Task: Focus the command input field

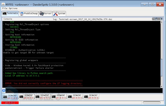Action: tap(84, 91)
